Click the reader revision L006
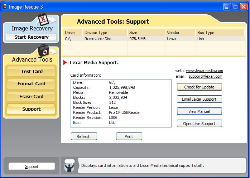Screen dimensions: 250x178 point(113,117)
